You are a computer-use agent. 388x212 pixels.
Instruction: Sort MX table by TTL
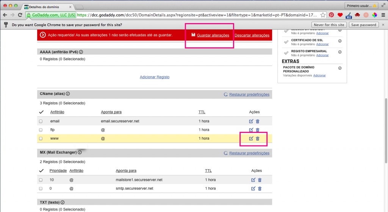(x=208, y=170)
